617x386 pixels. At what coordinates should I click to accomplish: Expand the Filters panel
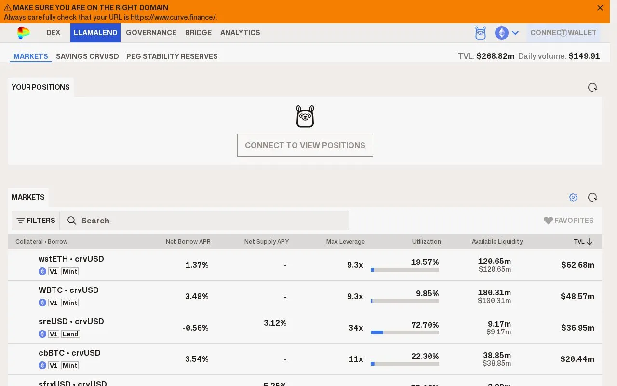click(36, 221)
